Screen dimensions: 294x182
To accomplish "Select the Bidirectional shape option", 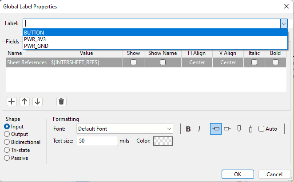I will [x=7, y=142].
